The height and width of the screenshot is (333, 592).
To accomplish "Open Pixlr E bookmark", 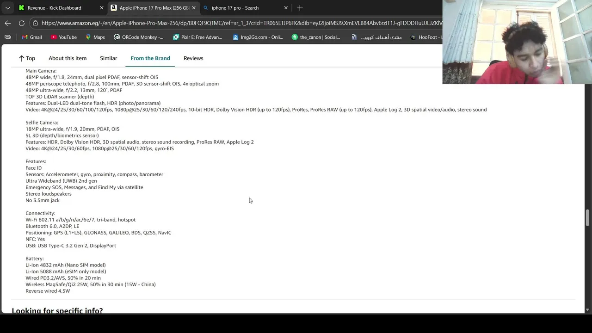I will [197, 37].
